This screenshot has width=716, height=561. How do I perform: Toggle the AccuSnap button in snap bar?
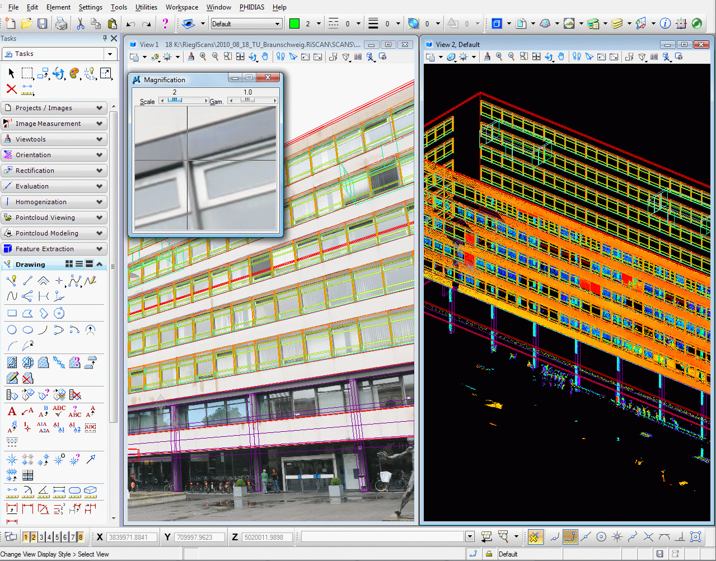(x=535, y=537)
